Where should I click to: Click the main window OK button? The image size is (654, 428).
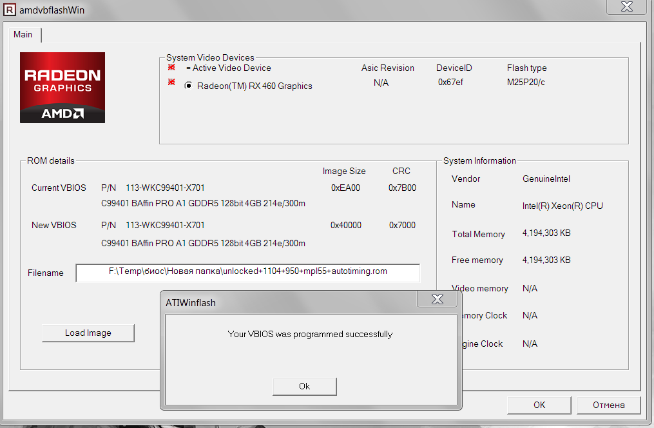point(539,405)
